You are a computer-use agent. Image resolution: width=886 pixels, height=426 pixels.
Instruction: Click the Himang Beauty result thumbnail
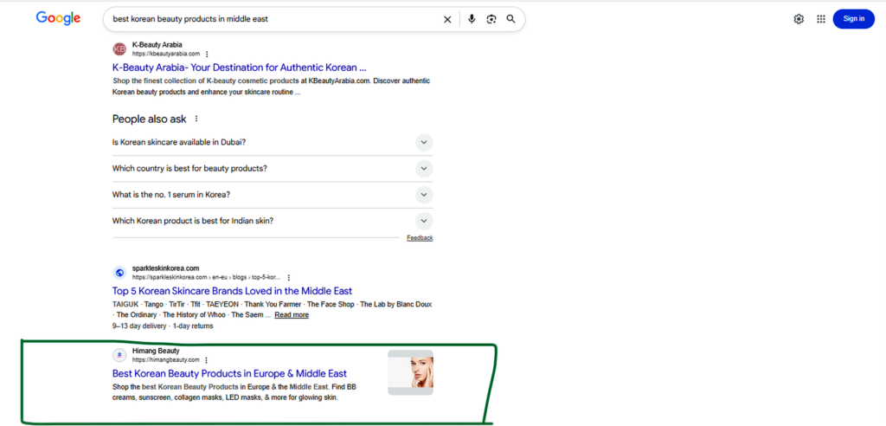pos(410,372)
